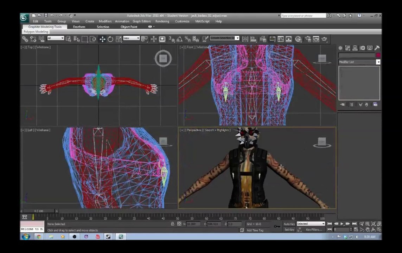
Task: Switch to the Freeform ribbon tab
Action: 79,27
